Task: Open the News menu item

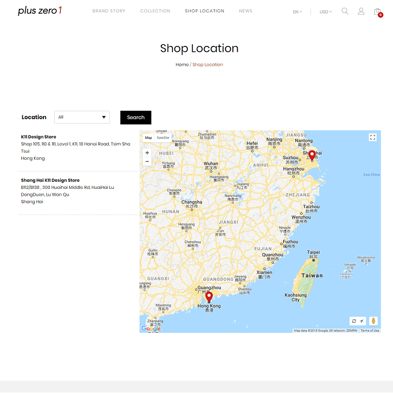Action: pos(246,11)
